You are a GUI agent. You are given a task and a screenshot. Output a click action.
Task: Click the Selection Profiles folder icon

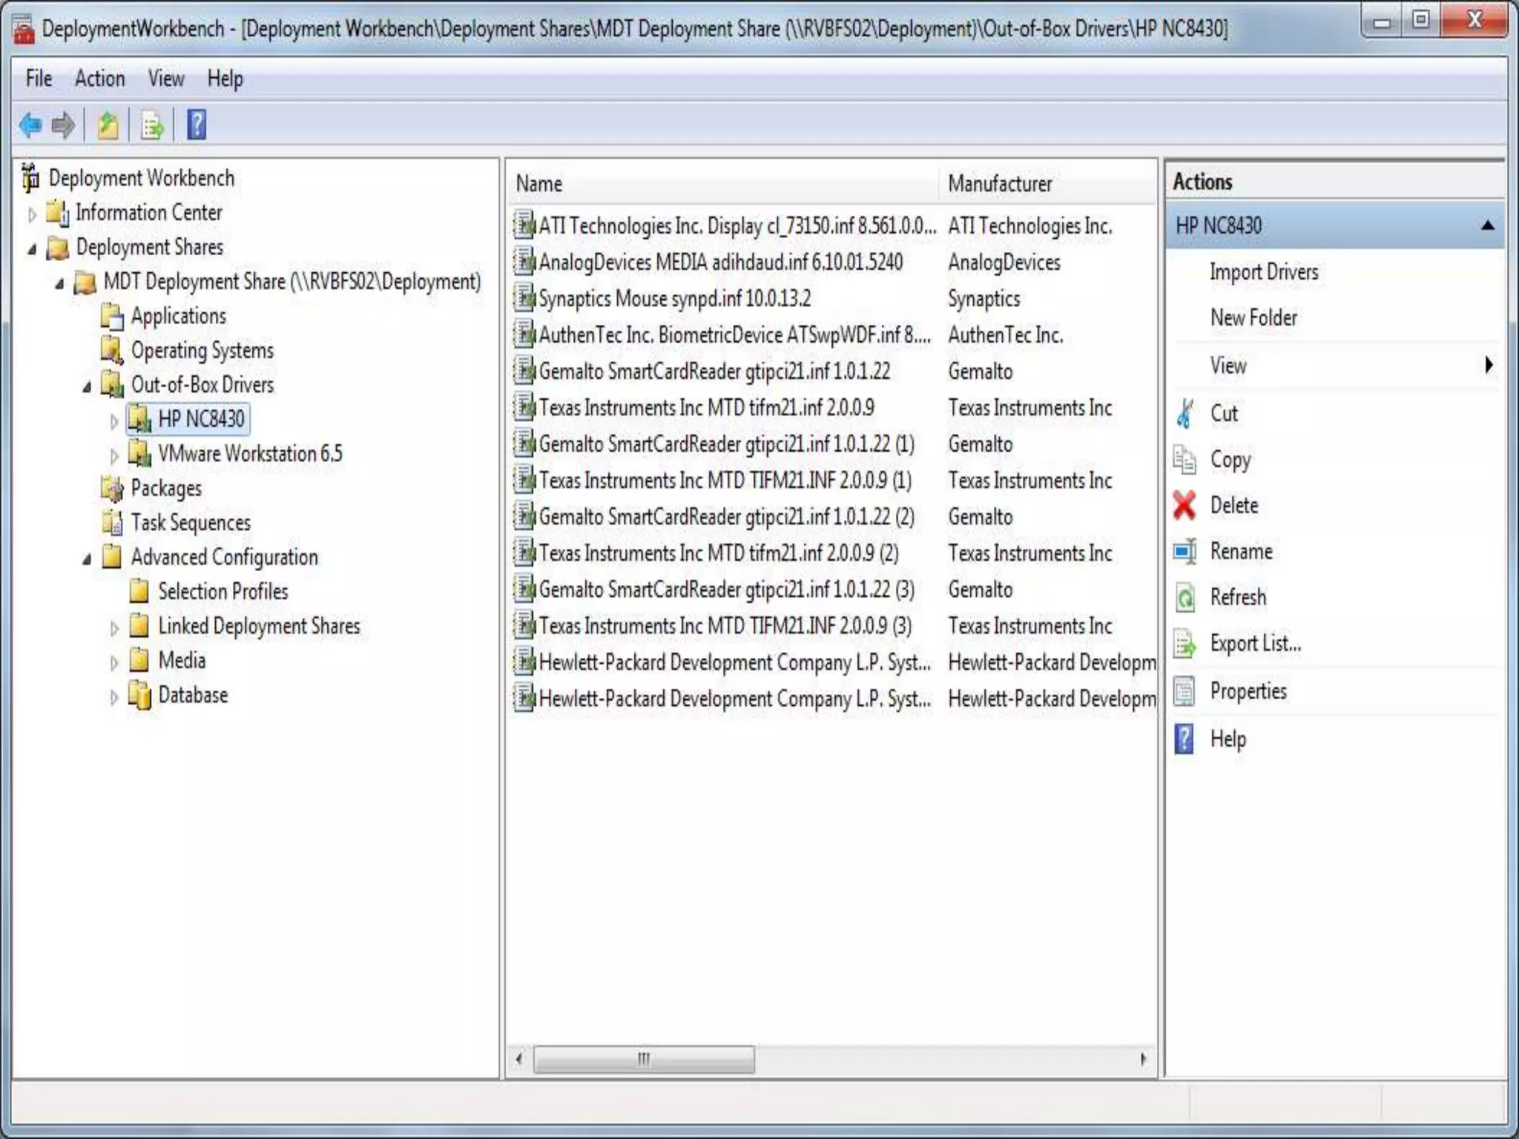(139, 591)
